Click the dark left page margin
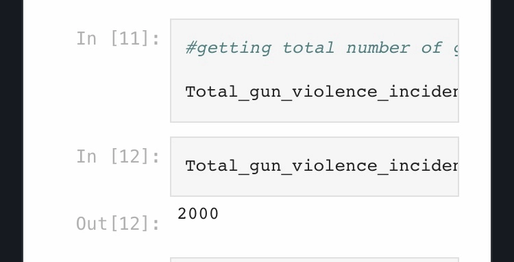Image resolution: width=514 pixels, height=262 pixels. pos(11,131)
